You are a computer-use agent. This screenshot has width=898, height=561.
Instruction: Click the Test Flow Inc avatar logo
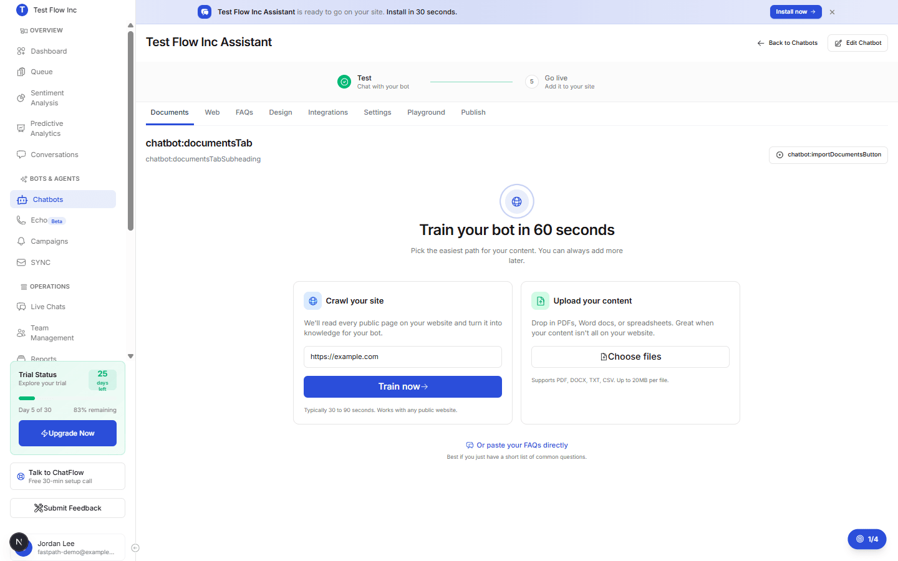22,9
